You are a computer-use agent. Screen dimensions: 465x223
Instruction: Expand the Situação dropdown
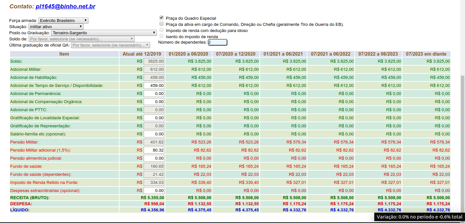pos(56,27)
